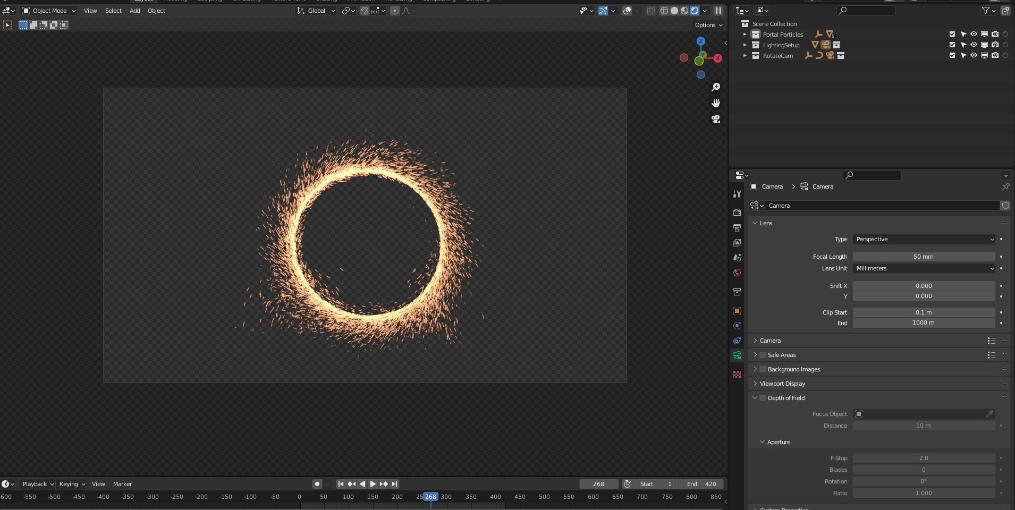The height and width of the screenshot is (510, 1015).
Task: Select the Render Properties tab icon
Action: click(737, 212)
